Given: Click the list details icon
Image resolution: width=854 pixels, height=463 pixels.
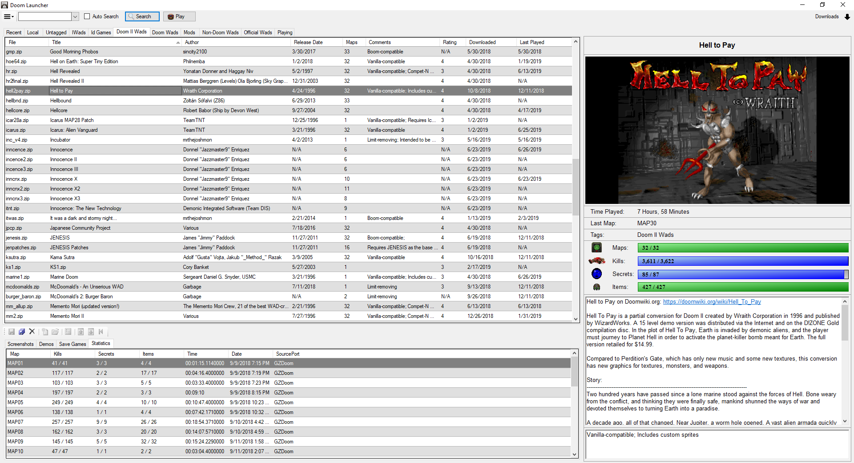Looking at the screenshot, I should pyautogui.click(x=68, y=332).
